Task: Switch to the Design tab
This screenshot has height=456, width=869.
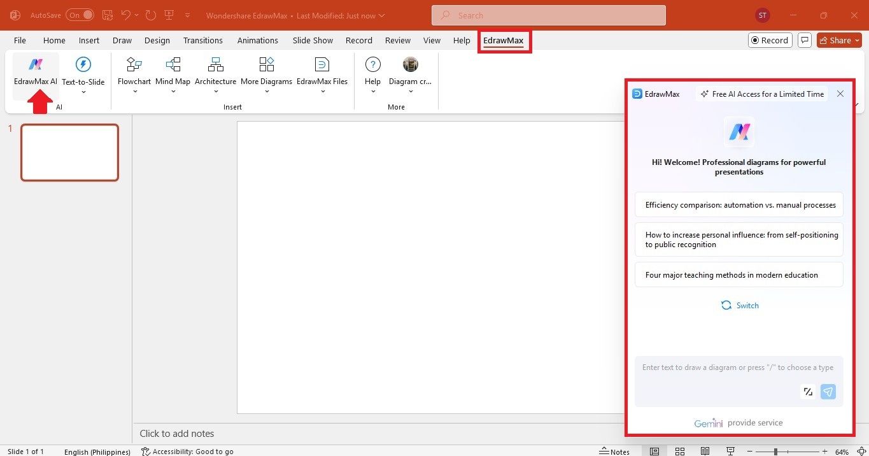Action: pos(157,40)
